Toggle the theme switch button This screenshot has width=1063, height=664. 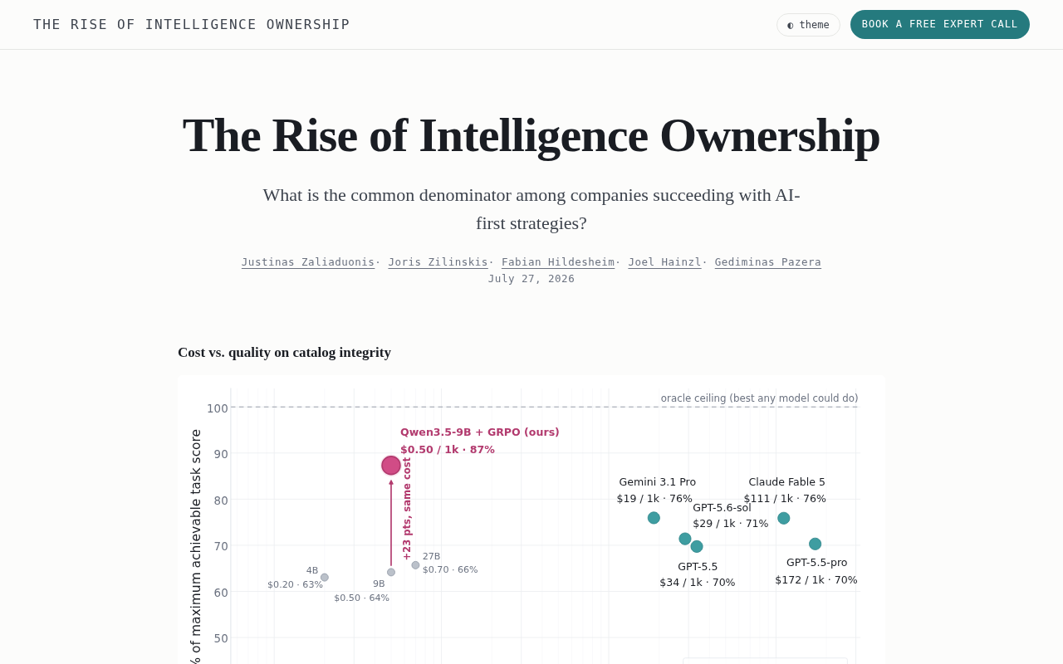click(x=808, y=25)
